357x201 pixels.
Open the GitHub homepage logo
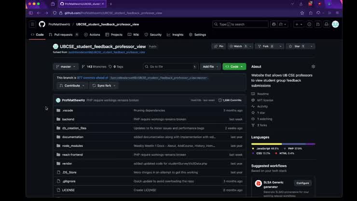[42, 24]
